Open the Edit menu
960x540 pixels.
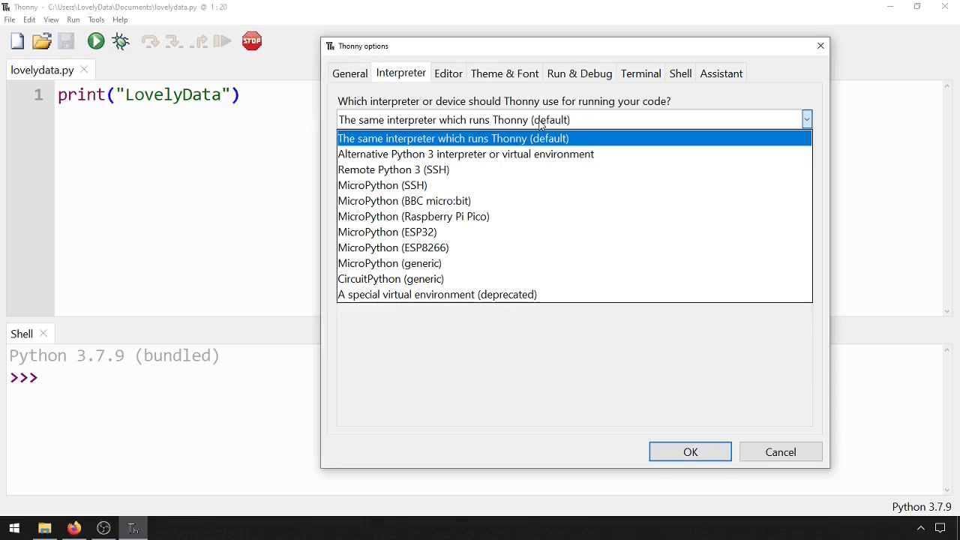tap(29, 19)
